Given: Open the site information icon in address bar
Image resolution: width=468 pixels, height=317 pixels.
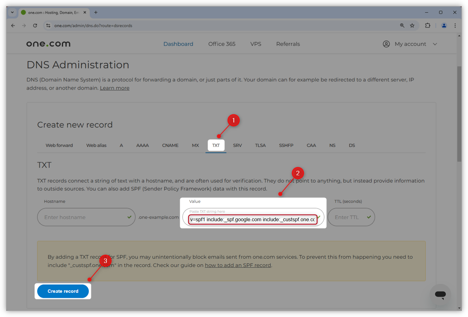Looking at the screenshot, I should [x=48, y=25].
